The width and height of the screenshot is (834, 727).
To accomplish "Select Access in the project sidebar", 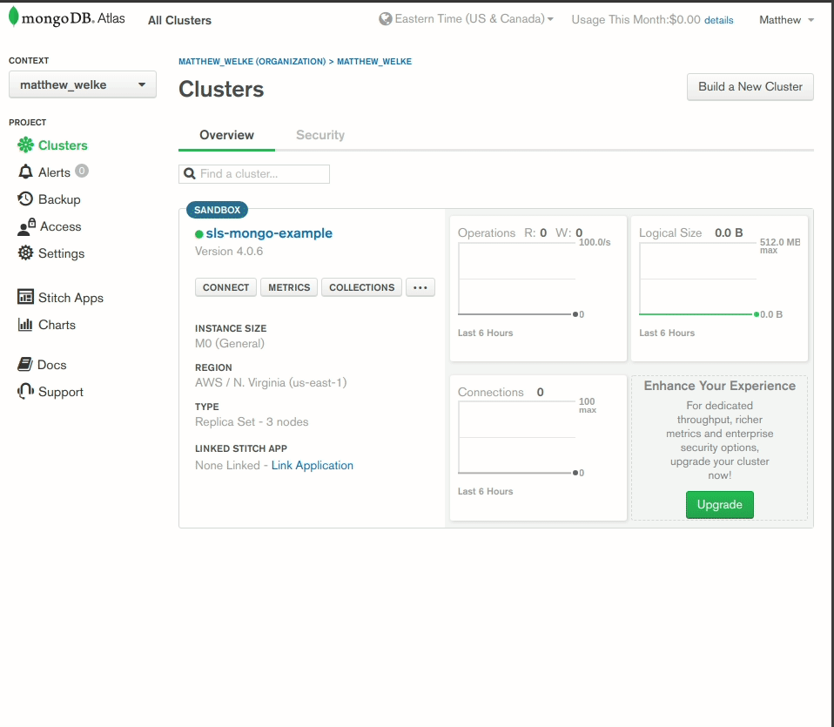I will [x=61, y=226].
